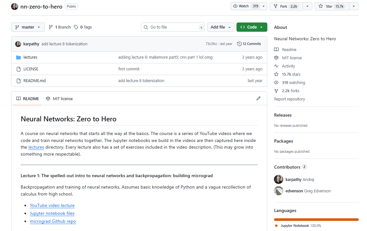
Task: Open the master branch selector dropdown
Action: [x=27, y=27]
